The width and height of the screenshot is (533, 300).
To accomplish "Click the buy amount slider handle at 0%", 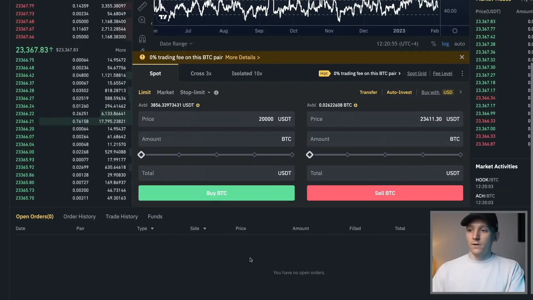I will (141, 155).
